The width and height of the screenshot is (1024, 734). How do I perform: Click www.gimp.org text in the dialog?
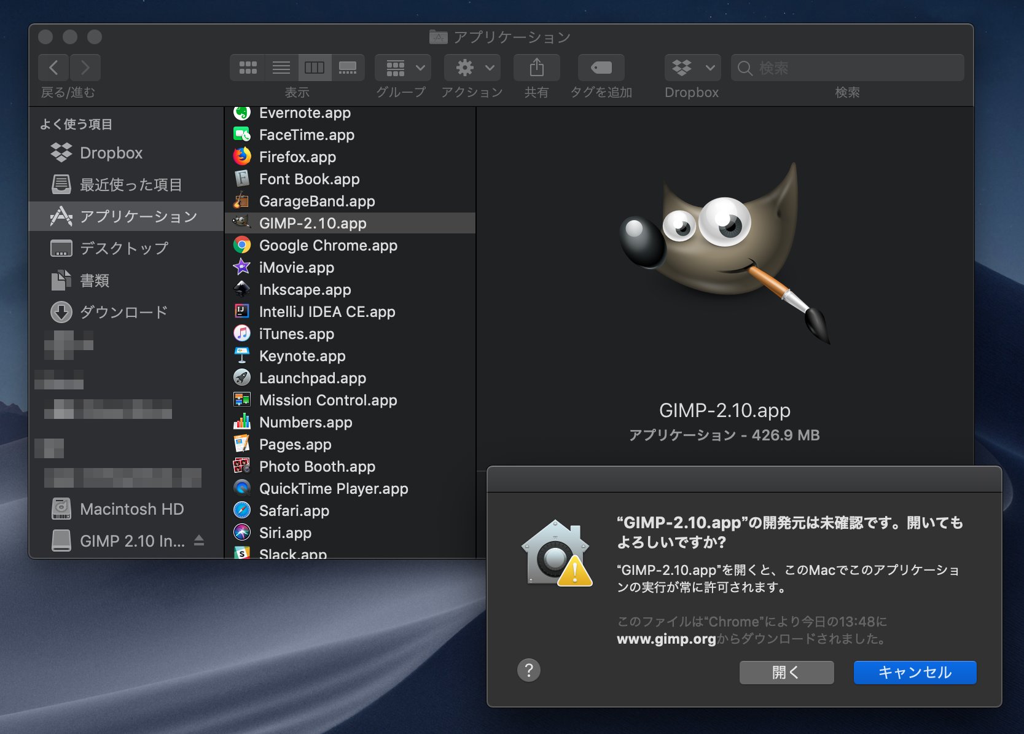666,639
